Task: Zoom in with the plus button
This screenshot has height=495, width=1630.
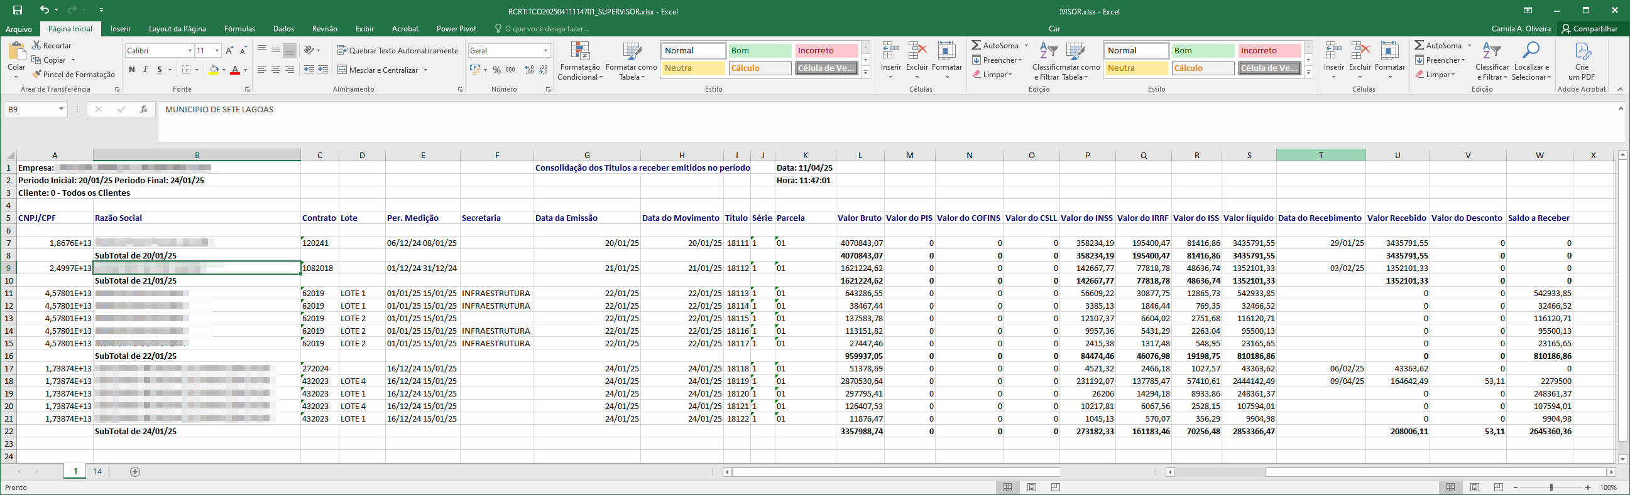Action: pos(1589,487)
